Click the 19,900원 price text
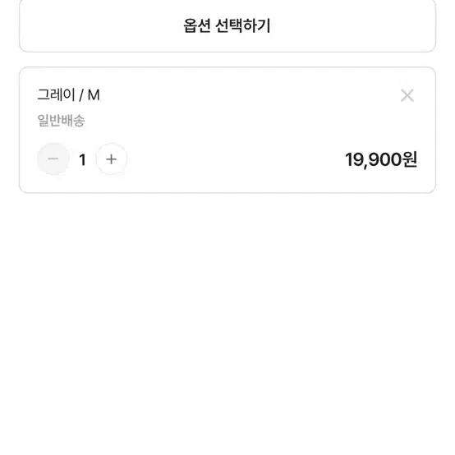The height and width of the screenshot is (455, 455). click(381, 159)
